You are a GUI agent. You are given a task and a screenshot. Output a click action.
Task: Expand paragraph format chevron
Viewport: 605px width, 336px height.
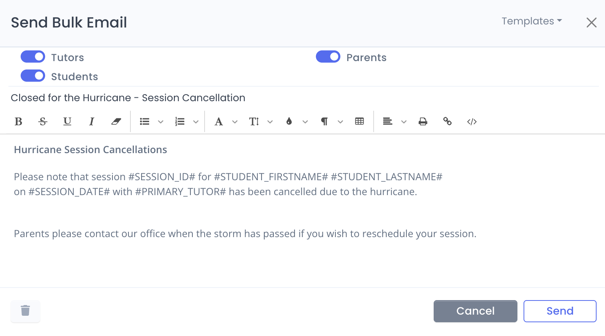tap(340, 122)
